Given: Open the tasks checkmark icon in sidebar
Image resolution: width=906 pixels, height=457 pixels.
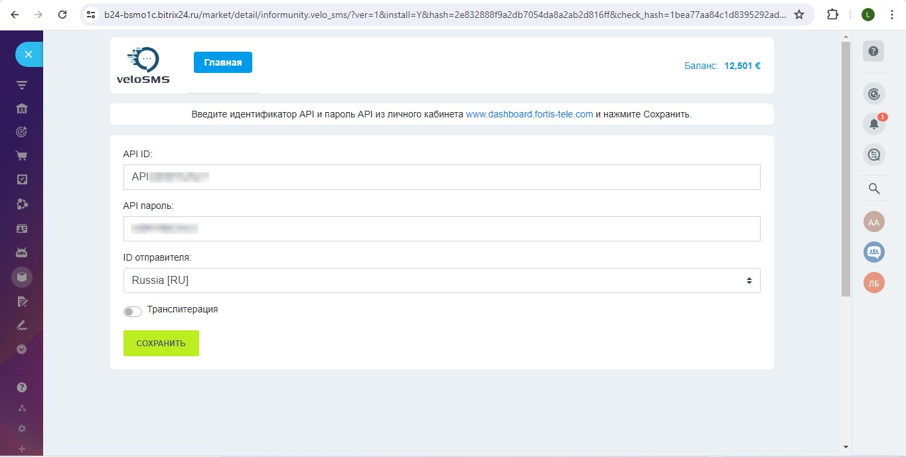Looking at the screenshot, I should 22,180.
